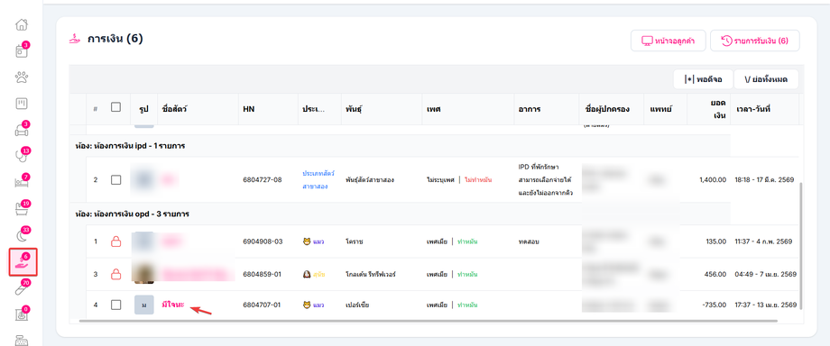Toggle the select-all checkbox in table header
Image resolution: width=830 pixels, height=346 pixels.
pos(115,107)
